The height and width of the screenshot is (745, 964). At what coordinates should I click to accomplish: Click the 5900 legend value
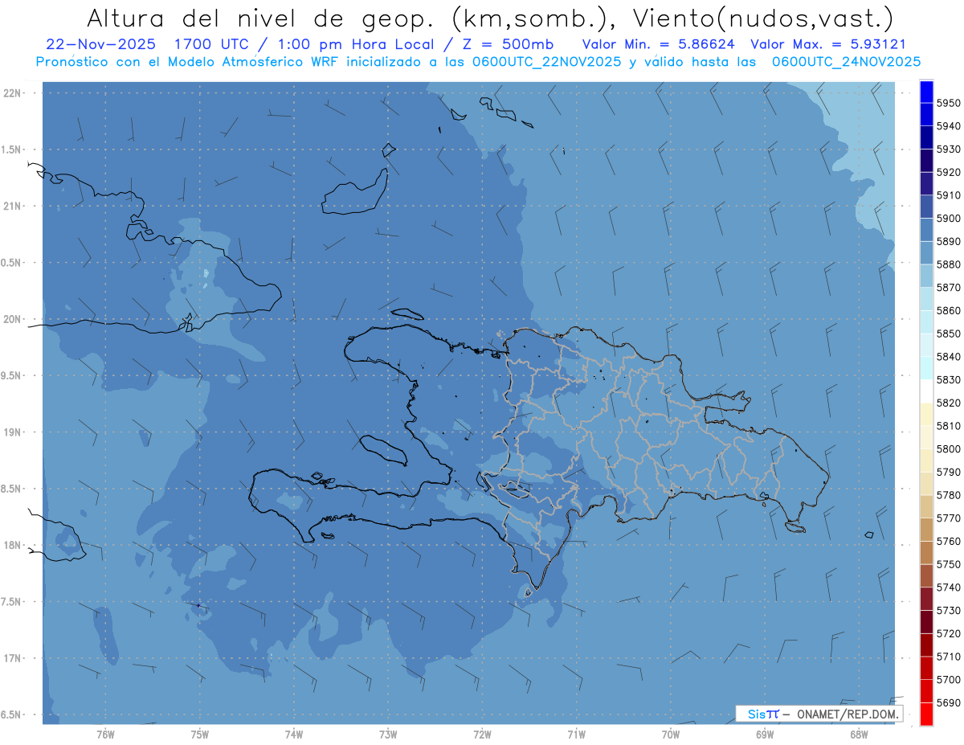pyautogui.click(x=949, y=219)
